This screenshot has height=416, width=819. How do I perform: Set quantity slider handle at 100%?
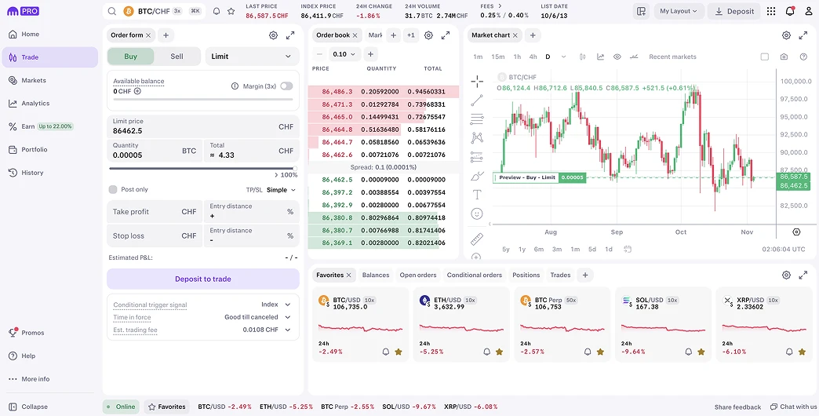(x=295, y=168)
